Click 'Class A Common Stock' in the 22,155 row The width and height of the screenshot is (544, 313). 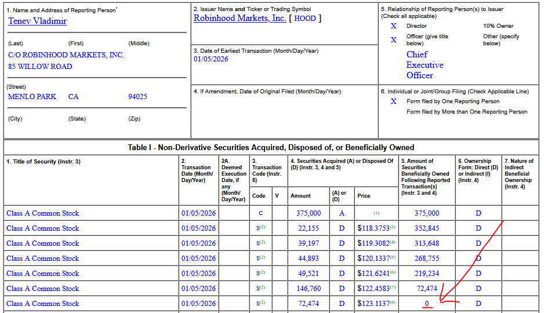[x=43, y=228]
